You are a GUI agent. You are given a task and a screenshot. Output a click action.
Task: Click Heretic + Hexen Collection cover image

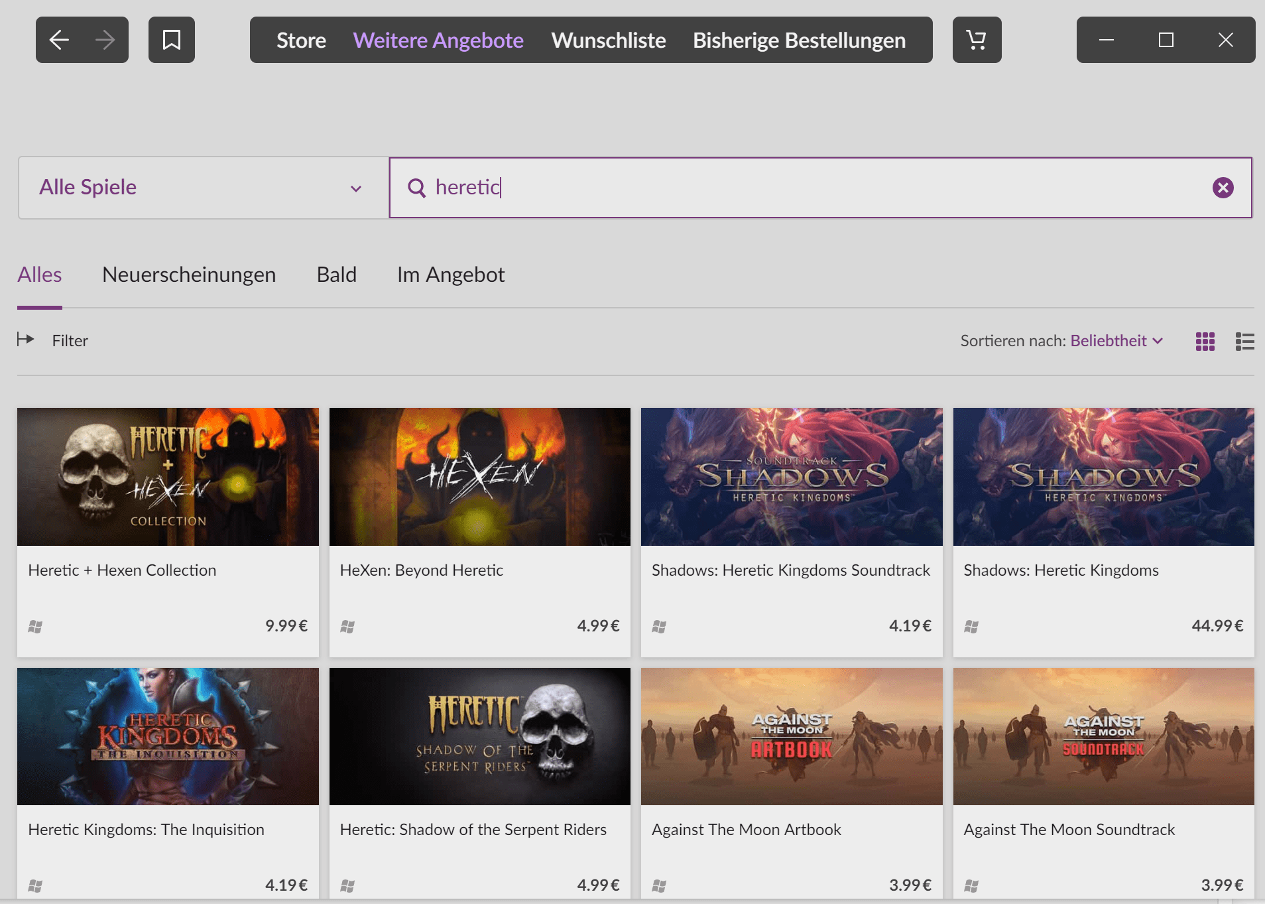[168, 477]
